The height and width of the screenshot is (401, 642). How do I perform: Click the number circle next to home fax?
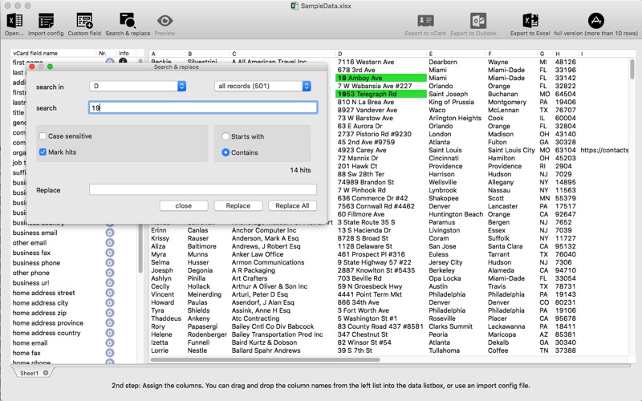pyautogui.click(x=110, y=353)
